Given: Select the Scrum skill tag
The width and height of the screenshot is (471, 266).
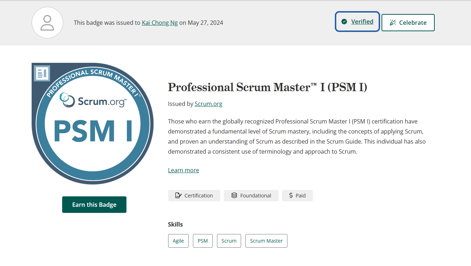Looking at the screenshot, I should click(x=229, y=241).
